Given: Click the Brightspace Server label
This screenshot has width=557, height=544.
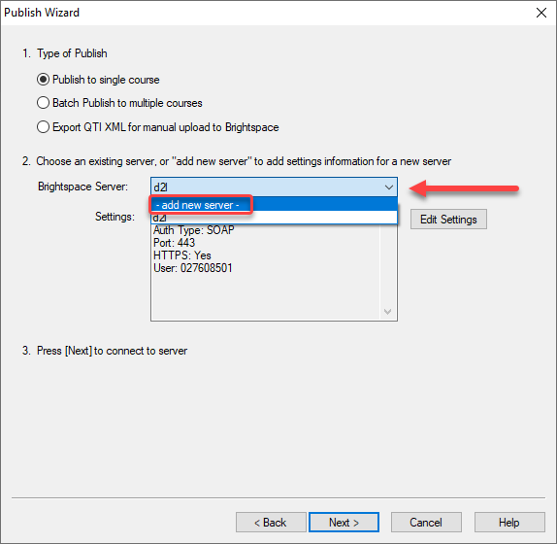Looking at the screenshot, I should (82, 187).
